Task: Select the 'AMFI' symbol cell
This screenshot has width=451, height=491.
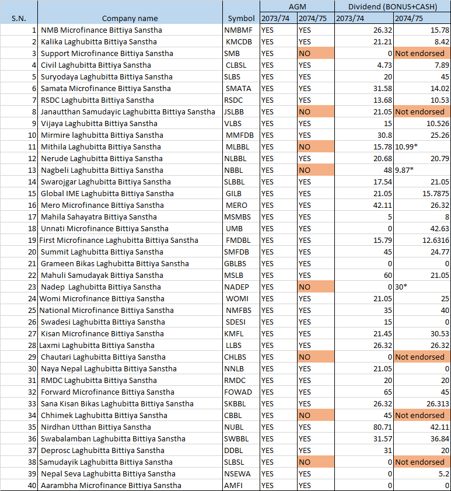Action: pos(241,486)
